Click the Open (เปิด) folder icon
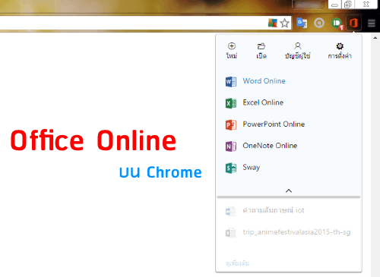The width and height of the screenshot is (380, 277). (261, 46)
